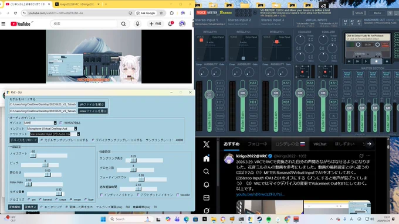Viewport: 399px width, 224px height.
Task: Click the VBAN button in Voicemeeter
Action: [x=359, y=13]
